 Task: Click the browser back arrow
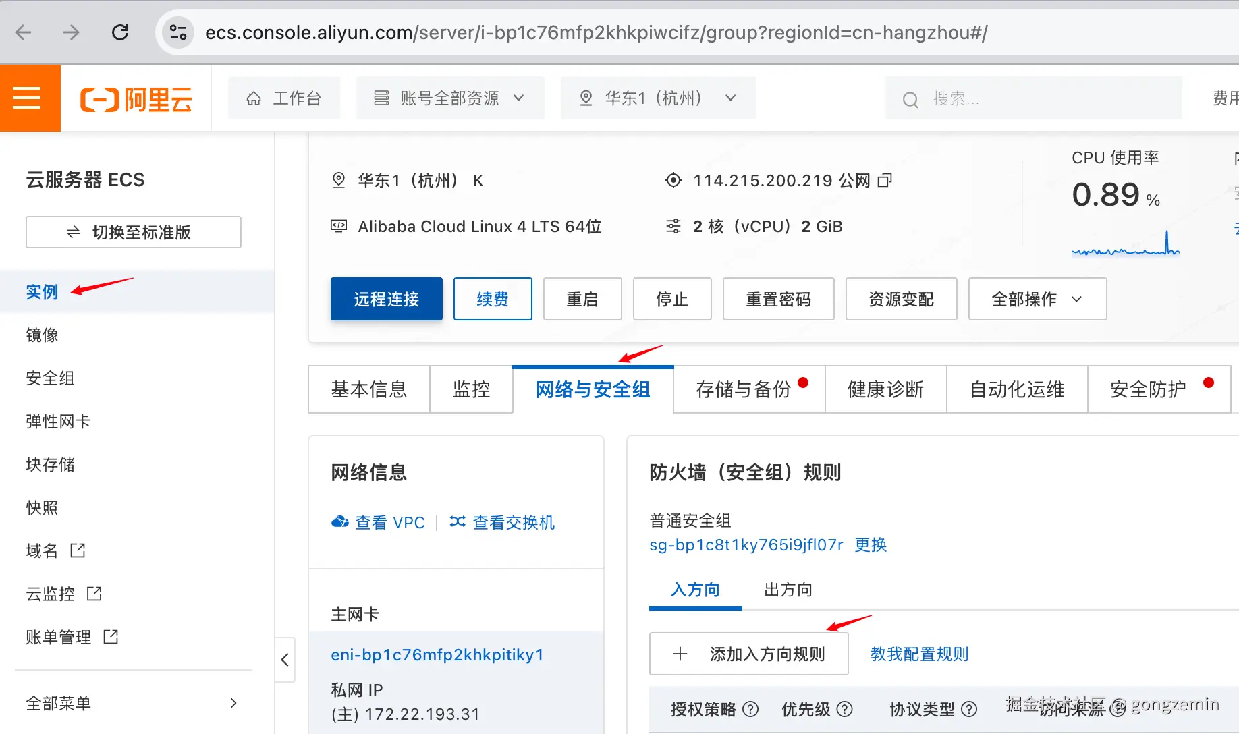pyautogui.click(x=24, y=32)
